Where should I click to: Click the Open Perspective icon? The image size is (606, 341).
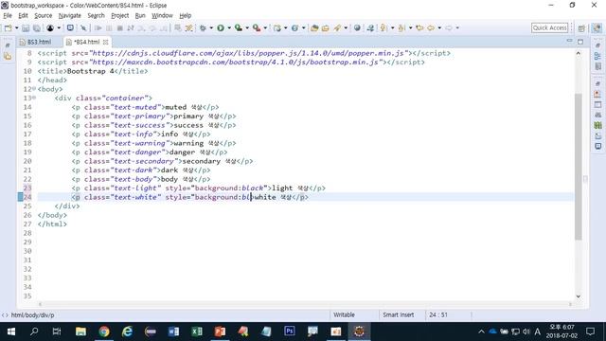(x=581, y=27)
